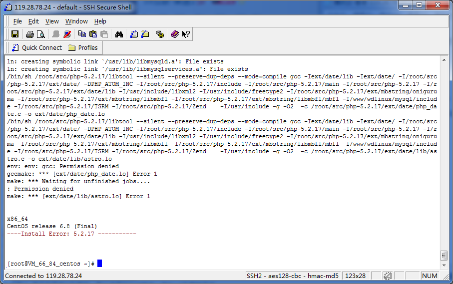Click 'Connected to 119.28.78.24' status text
The image size is (453, 284).
[43, 276]
